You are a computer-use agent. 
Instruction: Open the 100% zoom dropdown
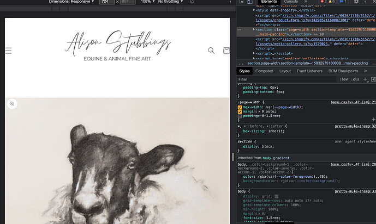tap(148, 2)
